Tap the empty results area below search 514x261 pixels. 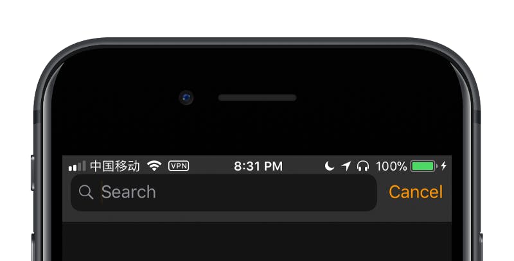click(x=257, y=242)
